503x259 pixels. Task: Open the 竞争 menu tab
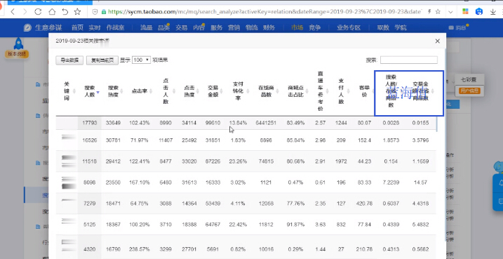pyautogui.click(x=315, y=27)
